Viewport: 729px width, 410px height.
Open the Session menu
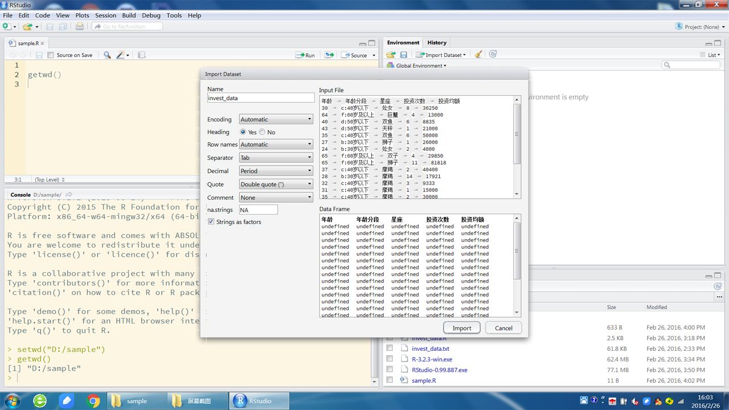click(x=105, y=15)
